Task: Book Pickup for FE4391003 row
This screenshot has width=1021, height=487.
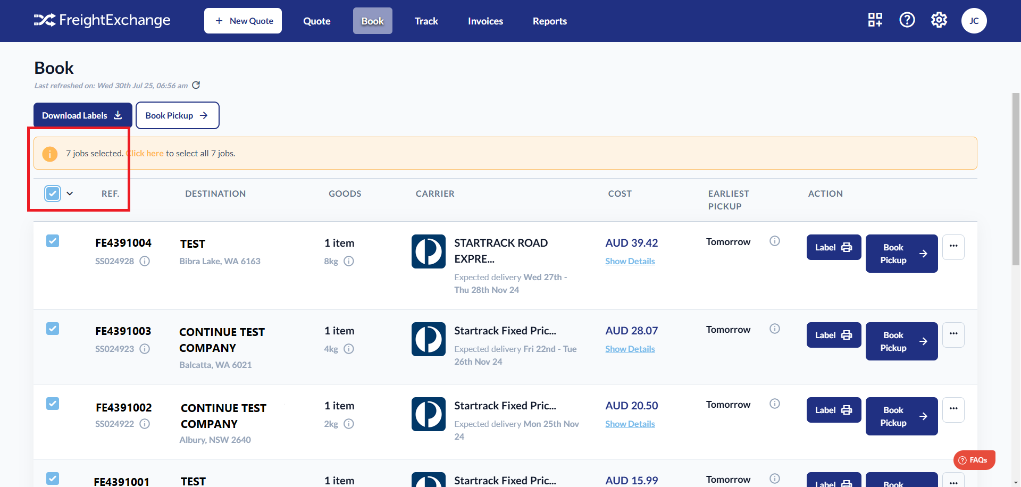Action: [x=902, y=341]
